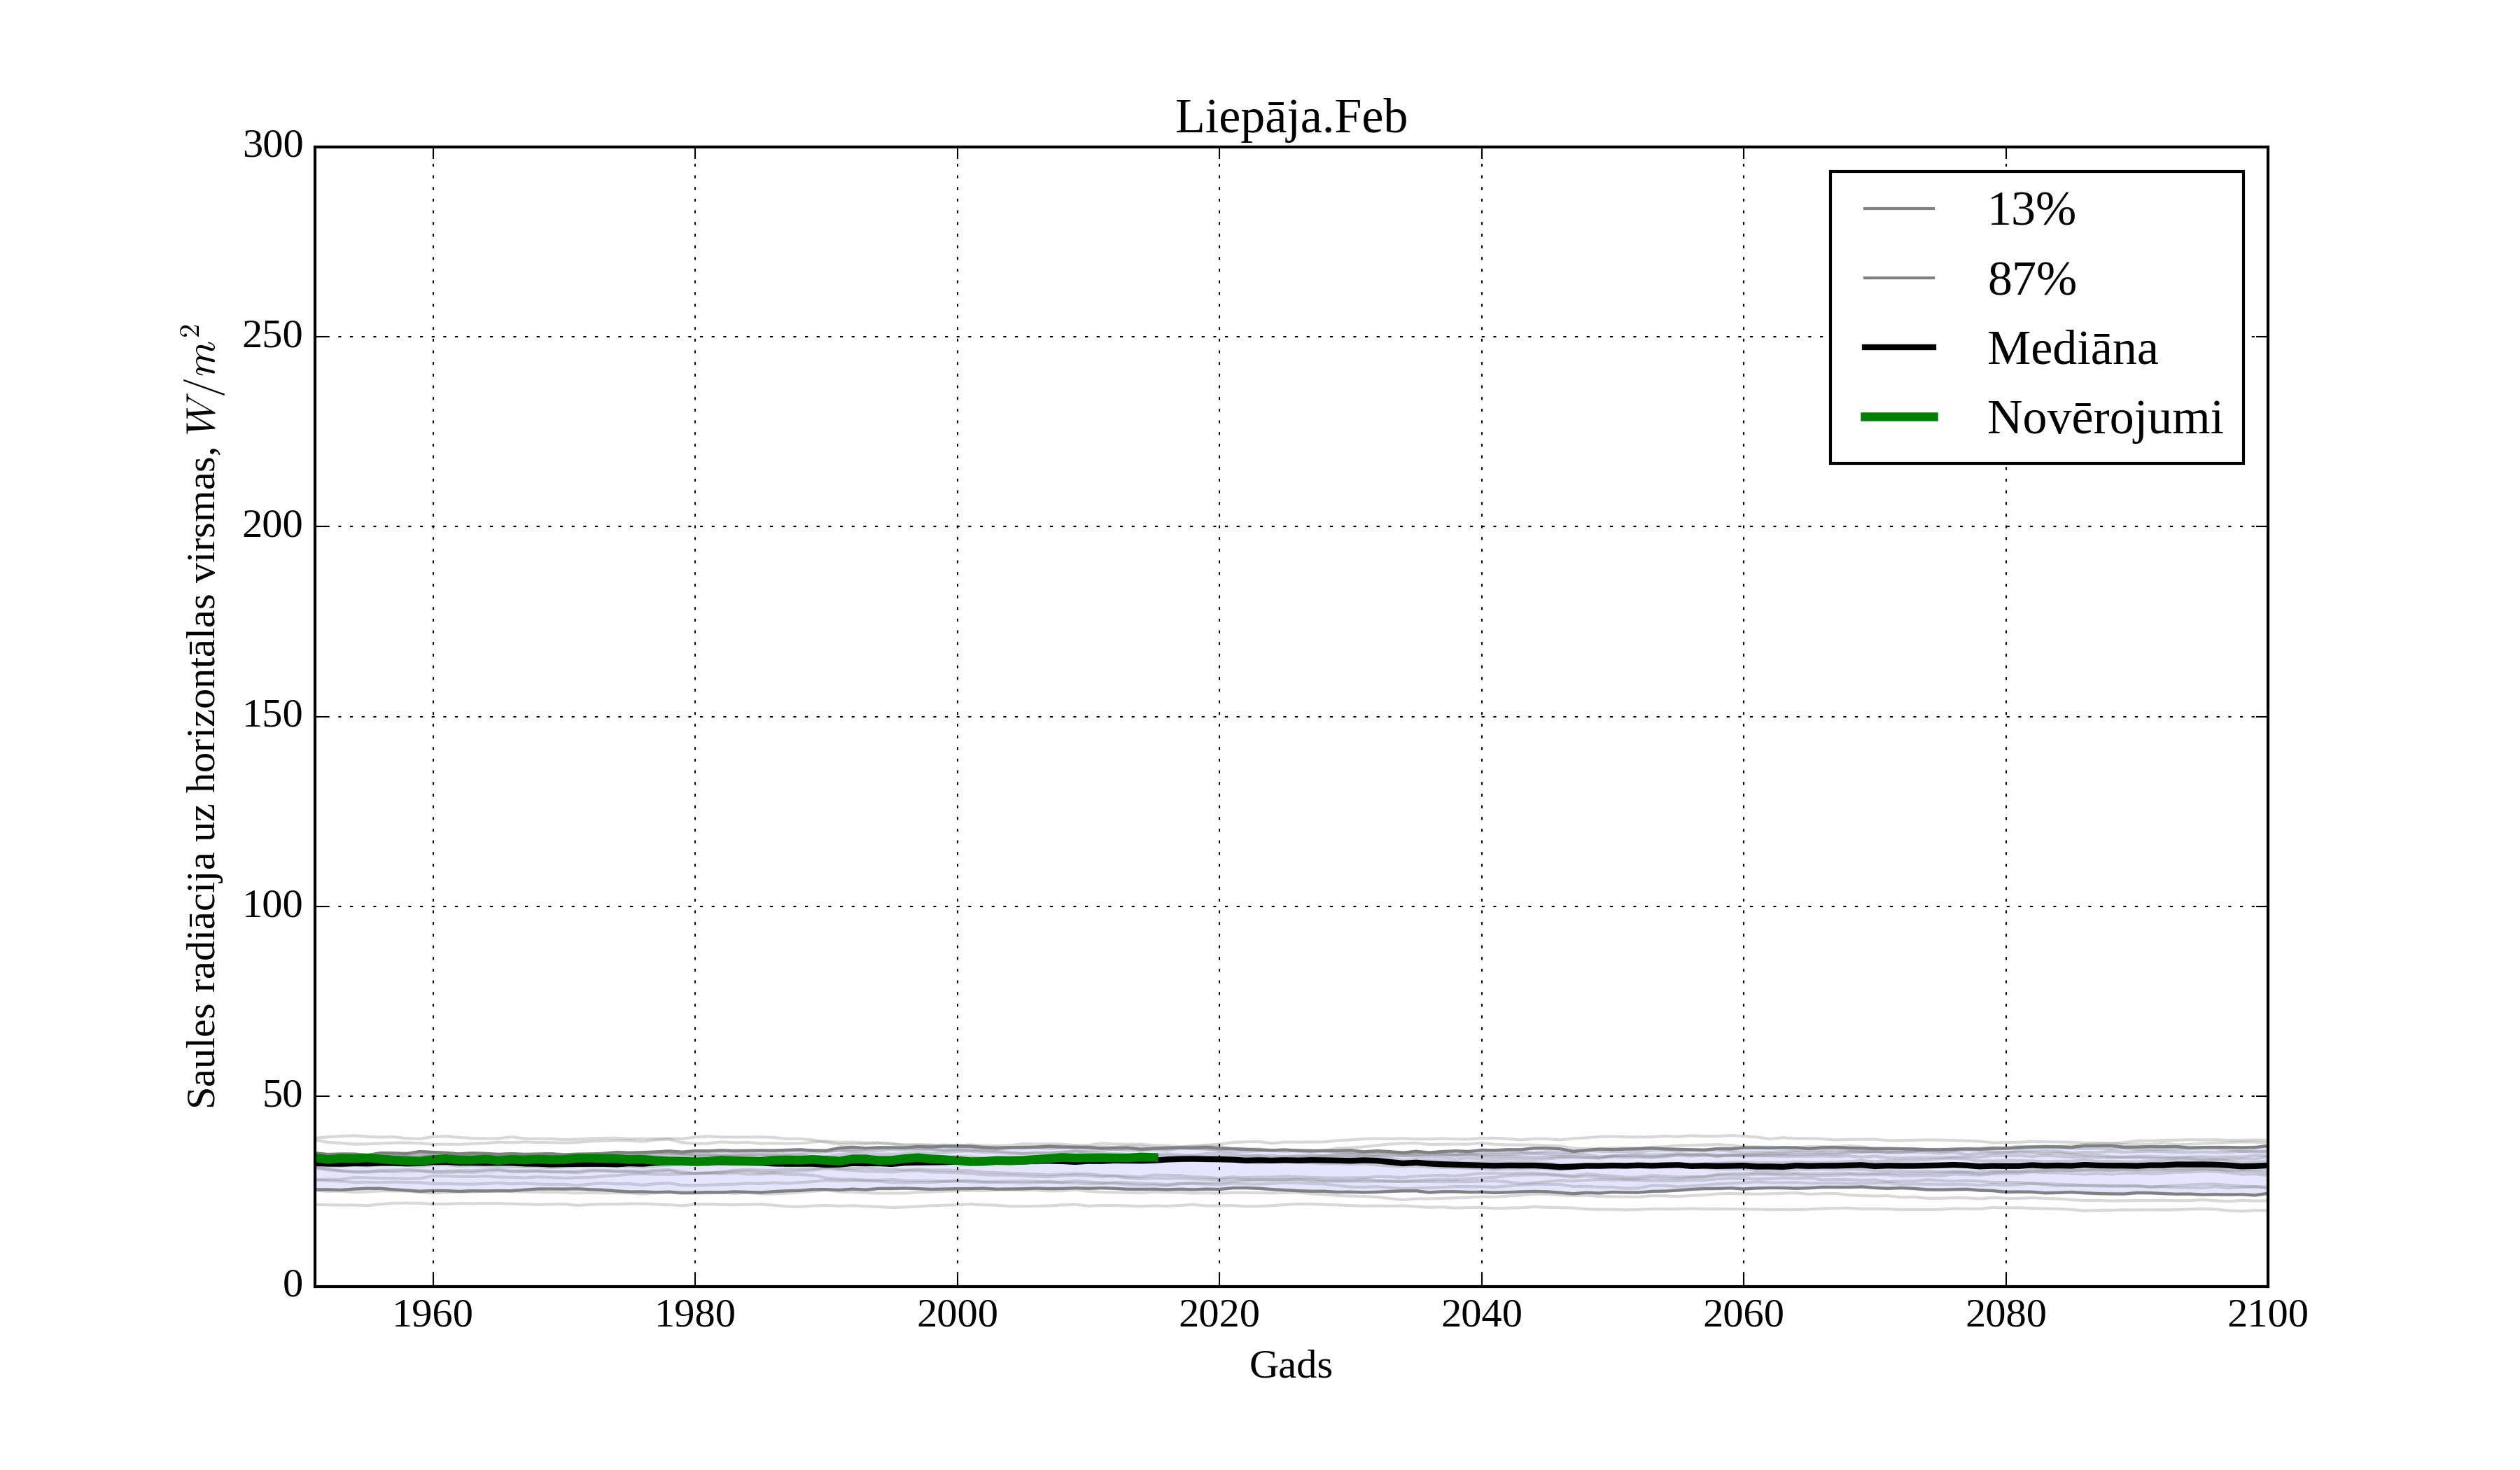Image resolution: width=2520 pixels, height=1470 pixels.
Task: Click the Mediāna legend label
Action: pos(2071,349)
